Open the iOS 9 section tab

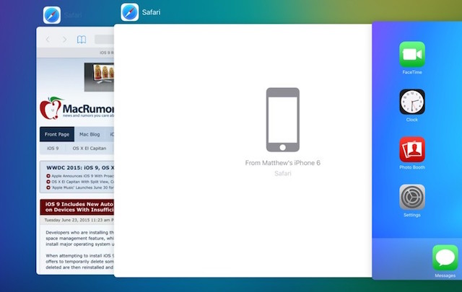[x=53, y=148]
